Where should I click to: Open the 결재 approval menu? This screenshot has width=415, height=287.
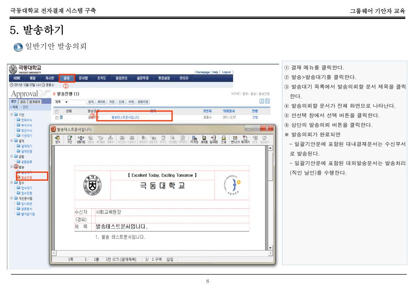(x=67, y=78)
